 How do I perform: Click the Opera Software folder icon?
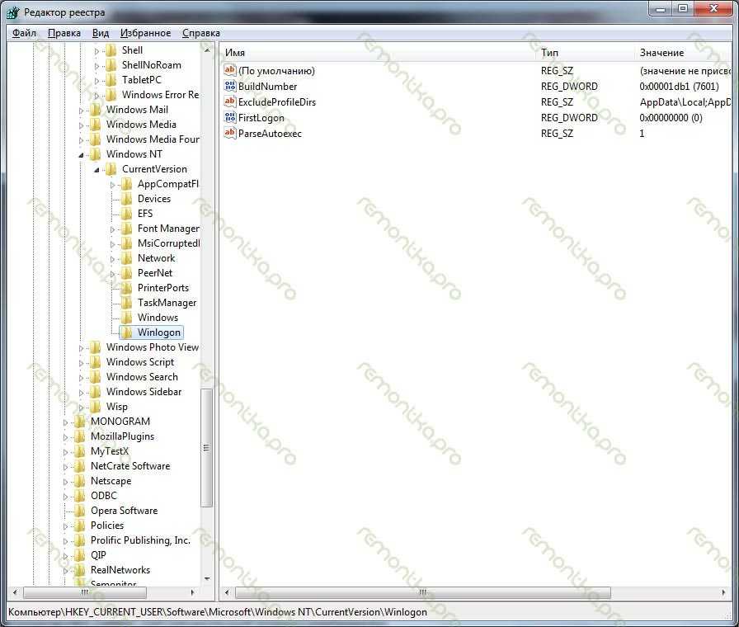click(79, 511)
